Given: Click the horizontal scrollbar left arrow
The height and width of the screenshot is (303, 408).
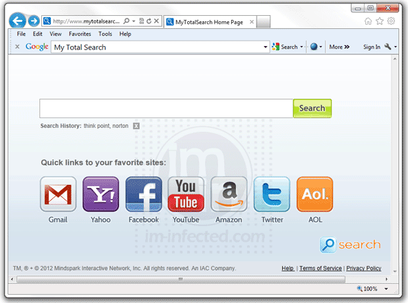Looking at the screenshot, I should (12, 279).
